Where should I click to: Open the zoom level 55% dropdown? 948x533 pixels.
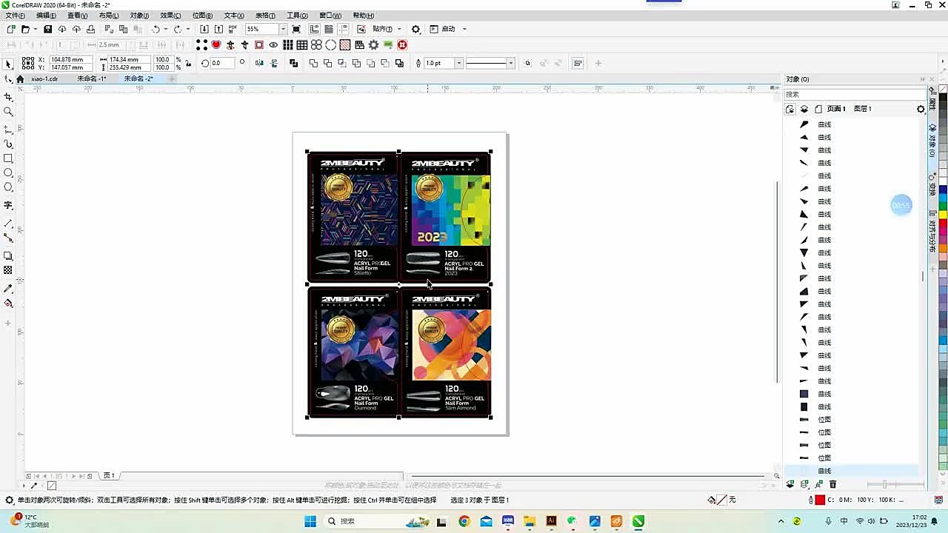pyautogui.click(x=282, y=29)
